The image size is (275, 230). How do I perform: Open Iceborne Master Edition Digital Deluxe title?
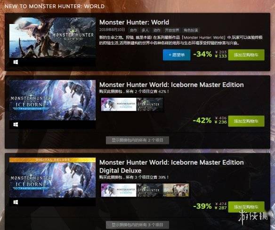coord(171,167)
